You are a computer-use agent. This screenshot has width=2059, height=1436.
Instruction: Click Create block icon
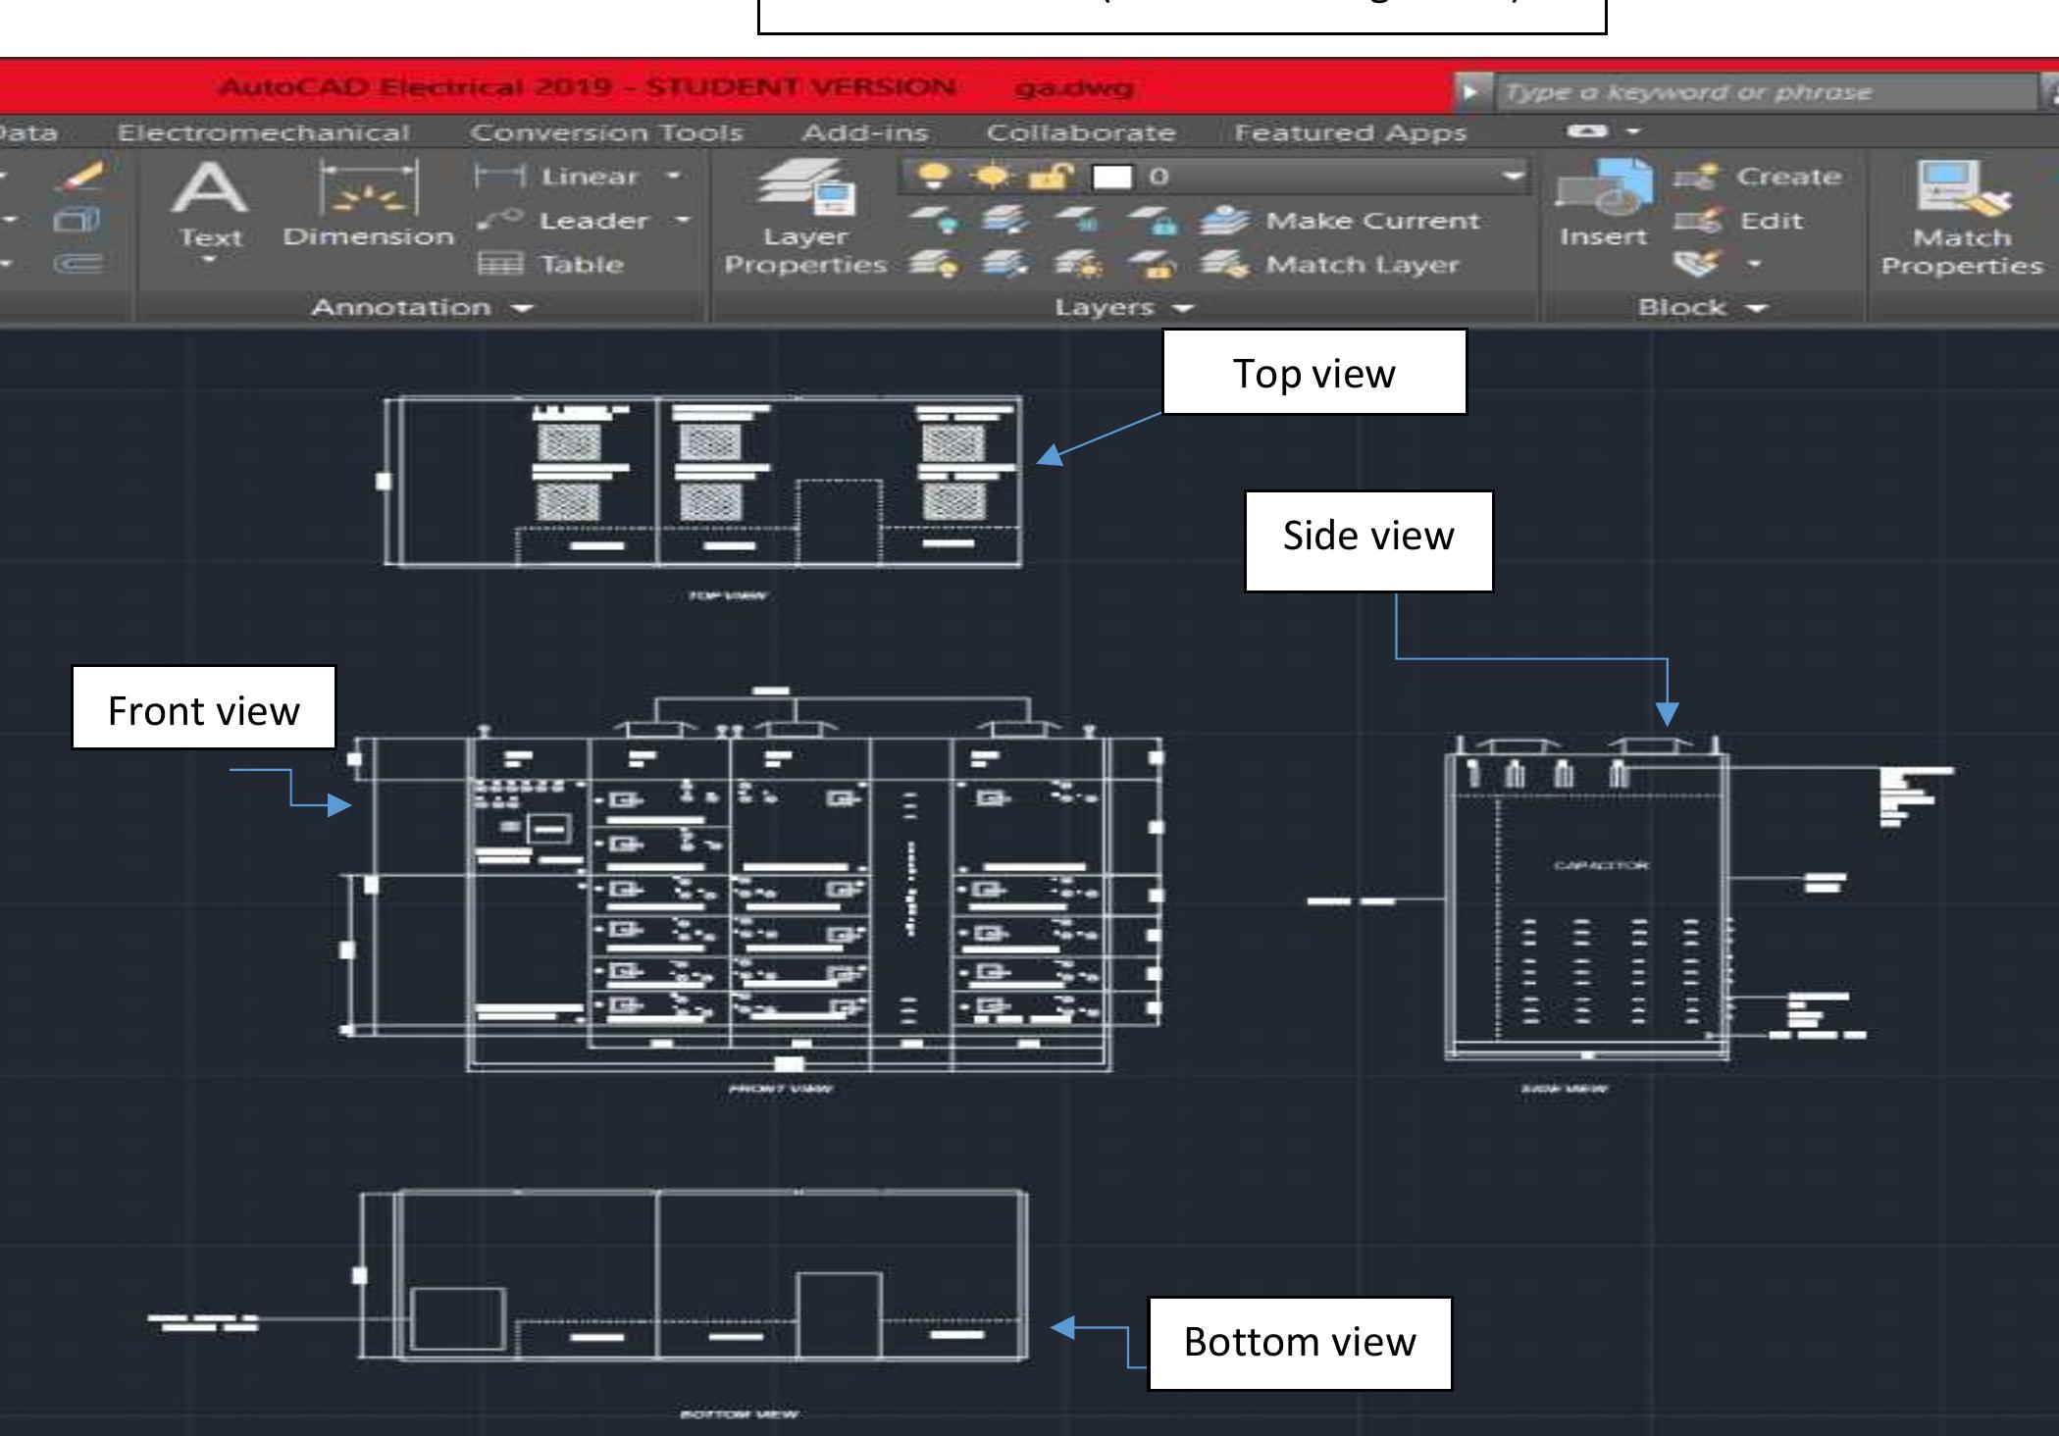click(1697, 177)
